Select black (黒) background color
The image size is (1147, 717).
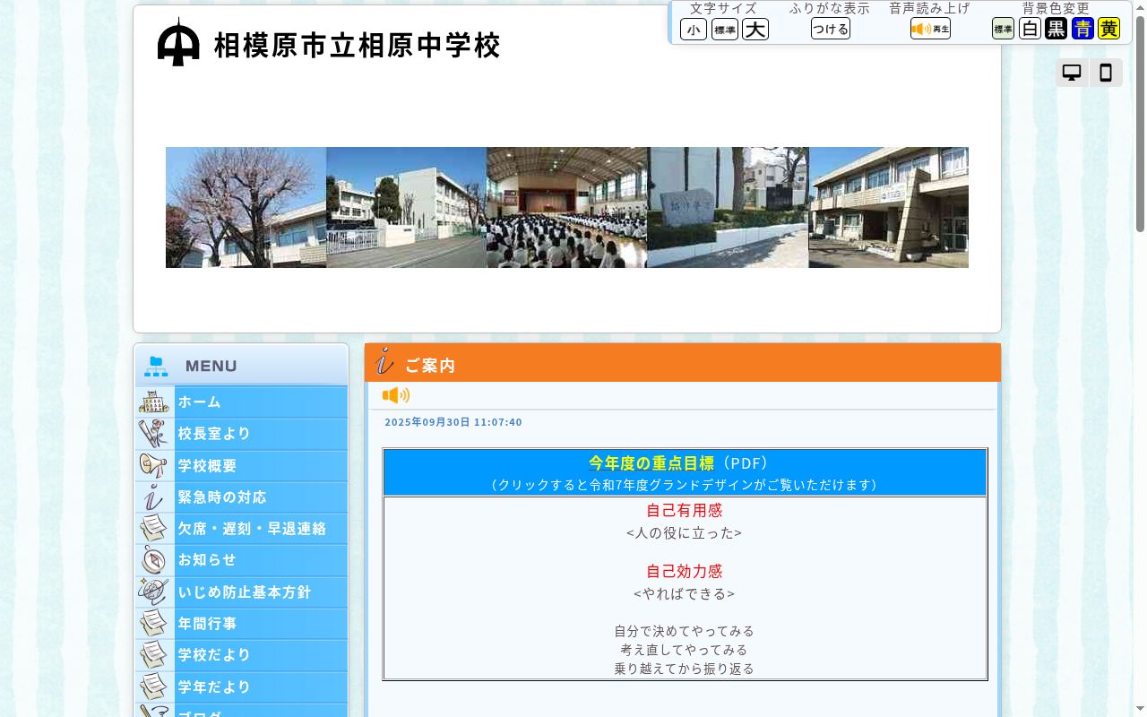pos(1056,29)
